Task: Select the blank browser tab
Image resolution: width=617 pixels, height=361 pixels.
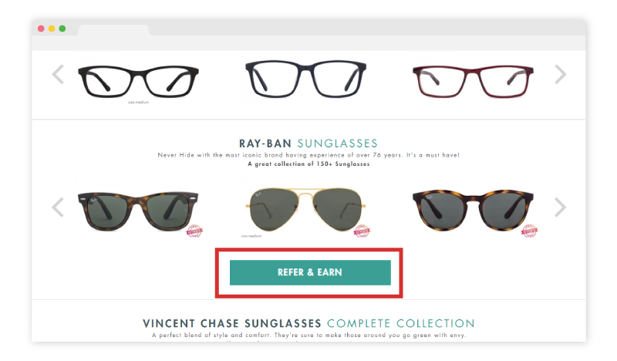Action: click(113, 30)
